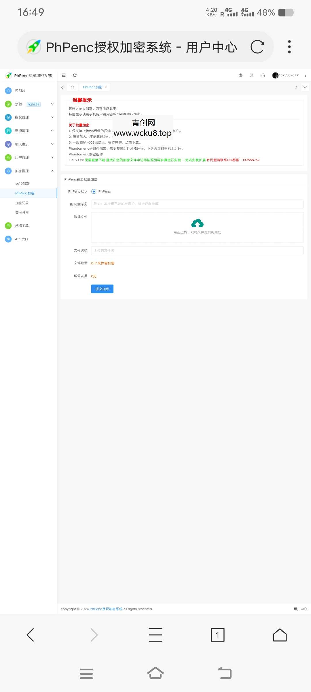The height and width of the screenshot is (692, 311).
Task: Open the tab actions dropdown chevron
Action: 305,87
